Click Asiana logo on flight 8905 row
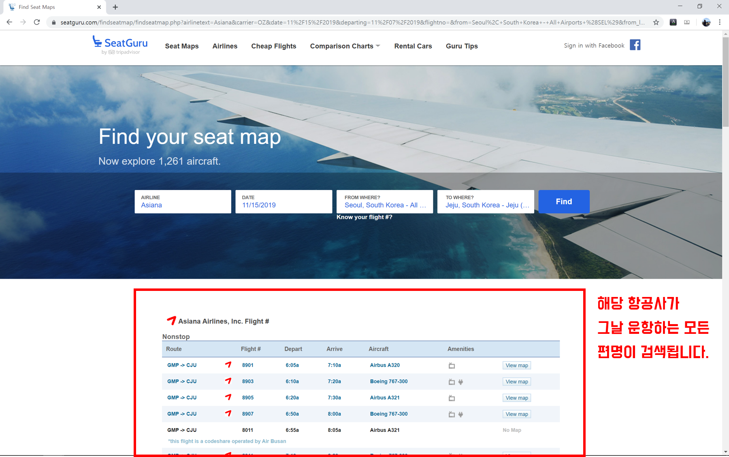Image resolution: width=729 pixels, height=457 pixels. [x=228, y=397]
